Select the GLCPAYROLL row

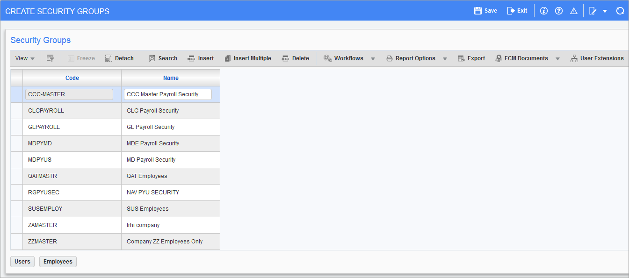pos(46,111)
